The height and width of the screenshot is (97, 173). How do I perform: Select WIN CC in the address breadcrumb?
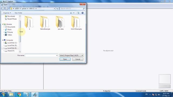tap(32, 9)
